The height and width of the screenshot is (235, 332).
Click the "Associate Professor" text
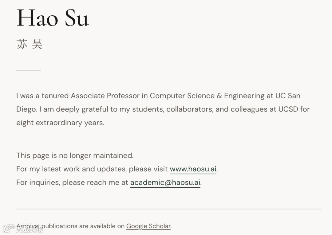click(x=105, y=96)
